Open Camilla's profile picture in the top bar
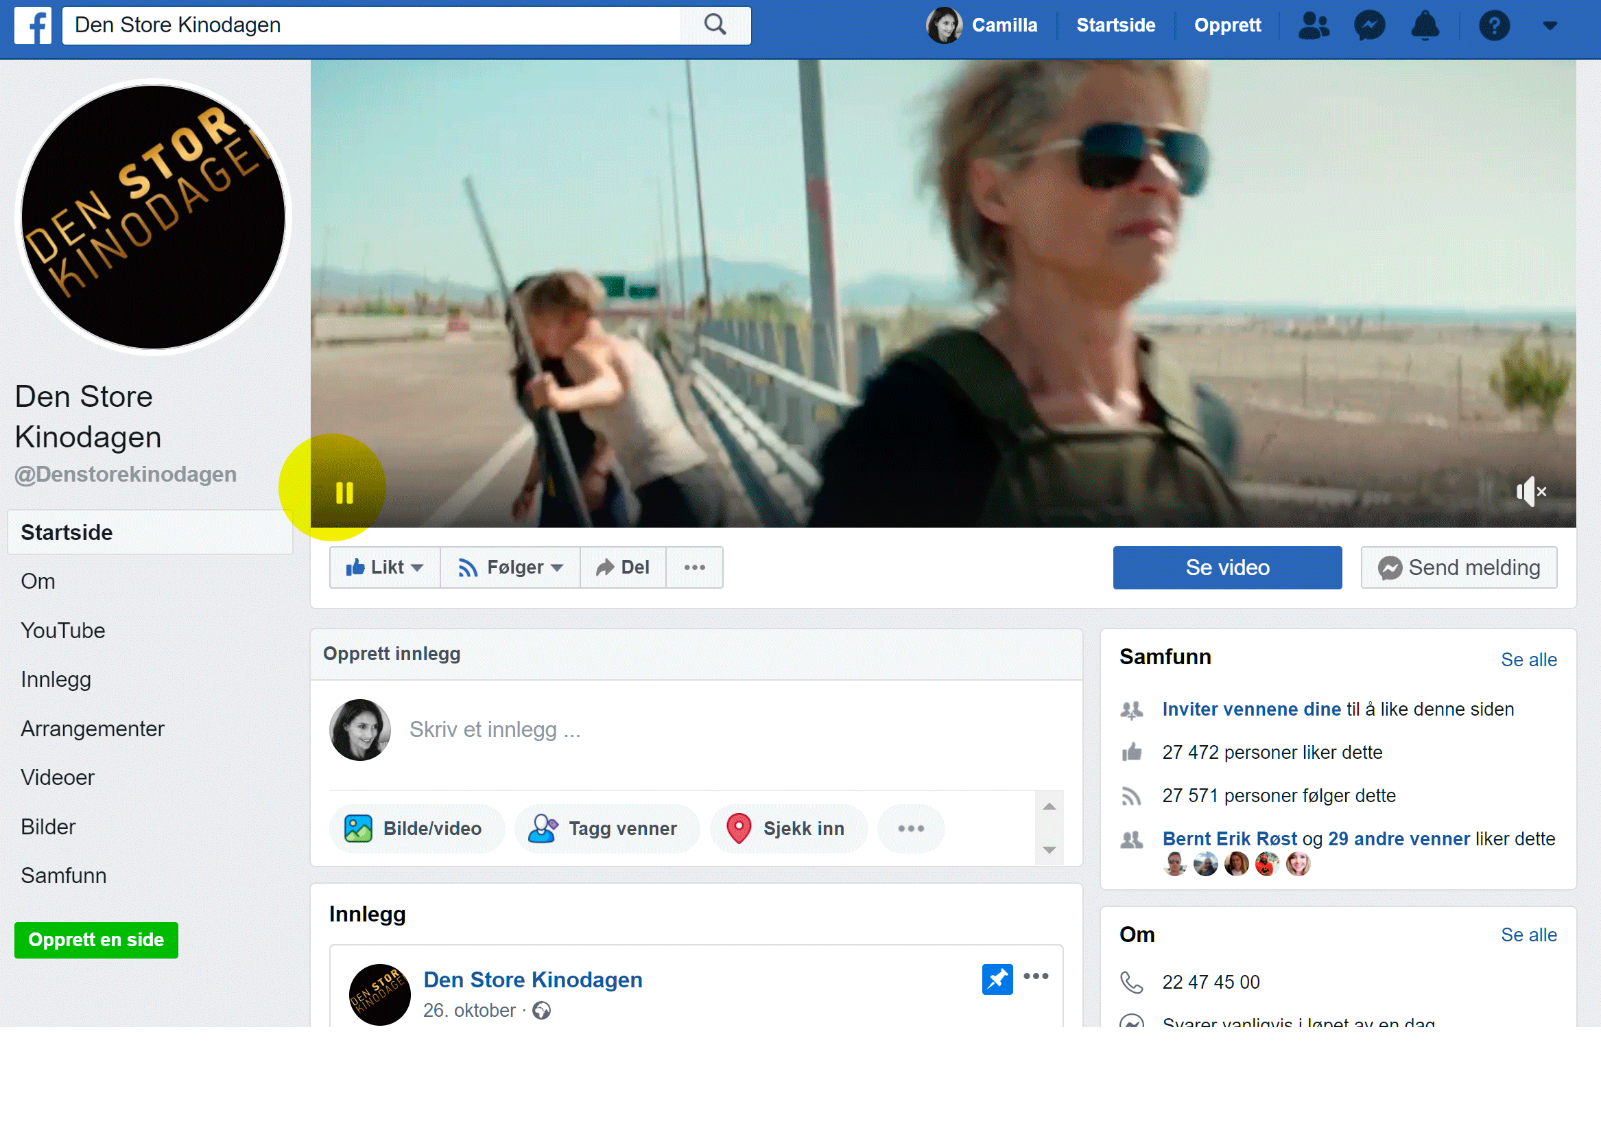1601x1128 pixels. [x=943, y=25]
